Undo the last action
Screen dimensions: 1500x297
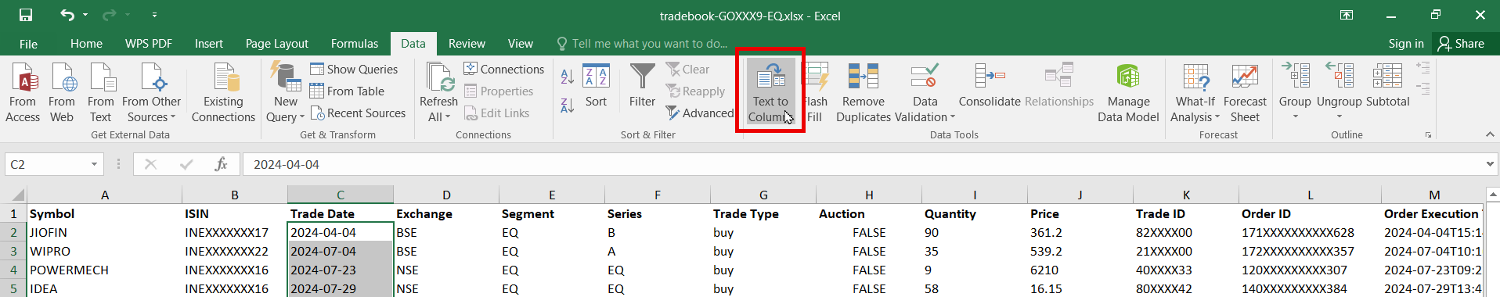point(67,15)
